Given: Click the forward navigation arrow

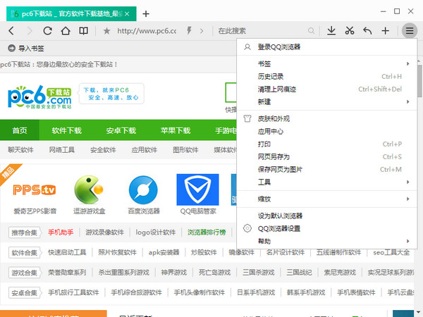Looking at the screenshot, I should (30, 31).
